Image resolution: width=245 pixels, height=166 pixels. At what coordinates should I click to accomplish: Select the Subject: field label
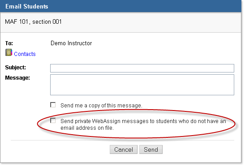pos(16,68)
